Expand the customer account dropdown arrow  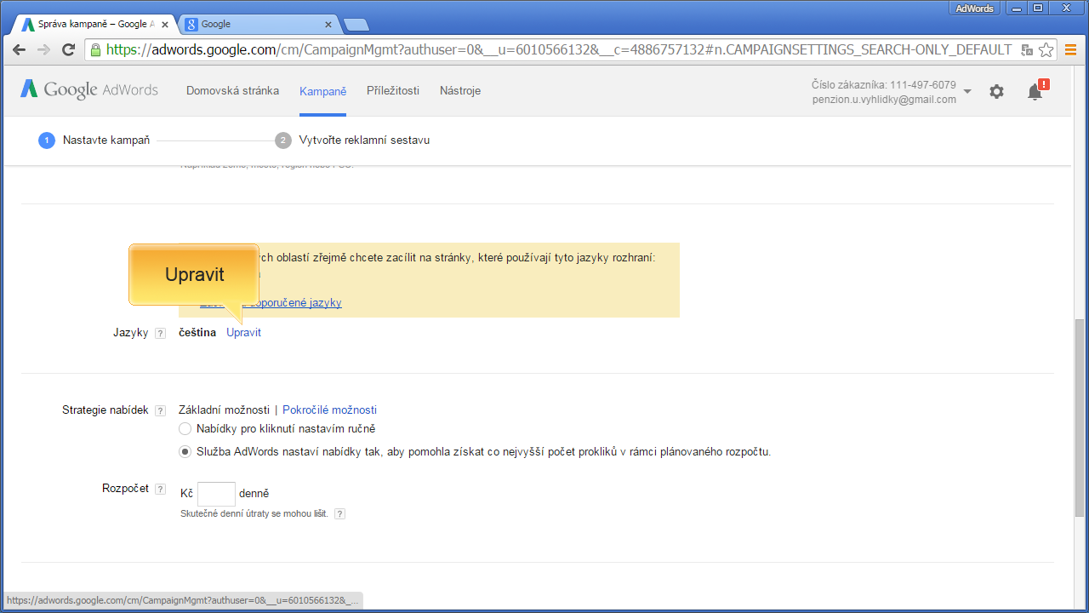click(967, 91)
